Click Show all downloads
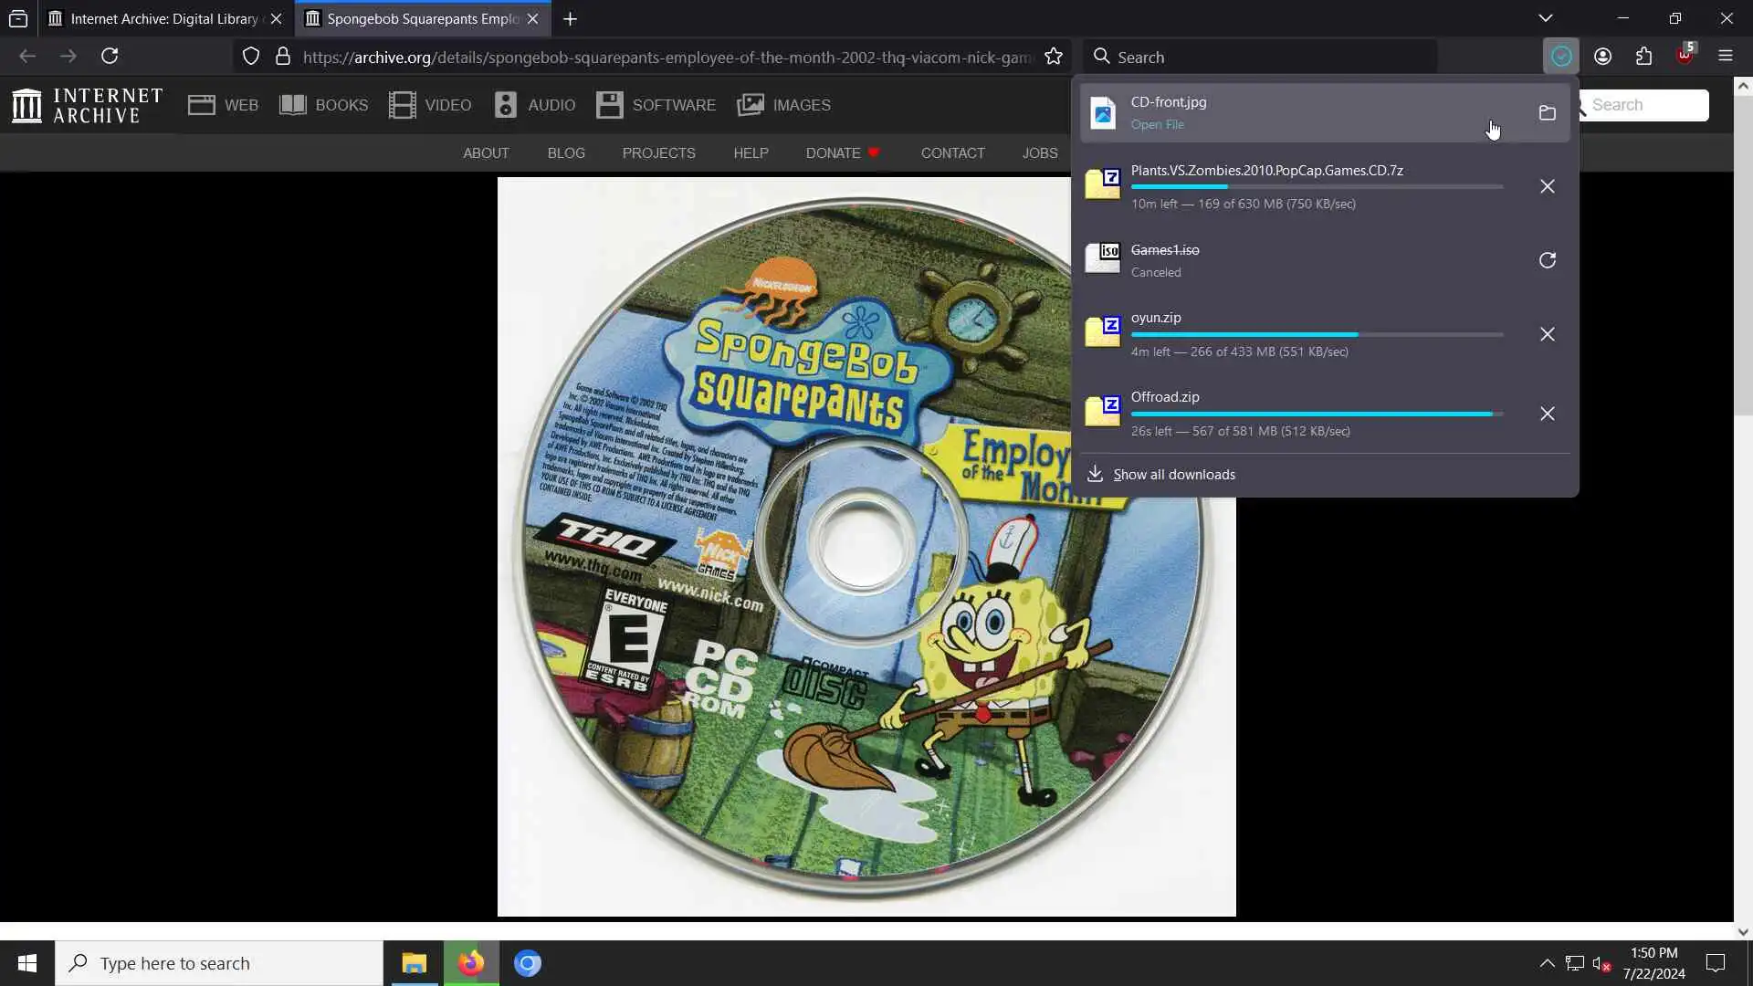1753x986 pixels. click(x=1173, y=475)
